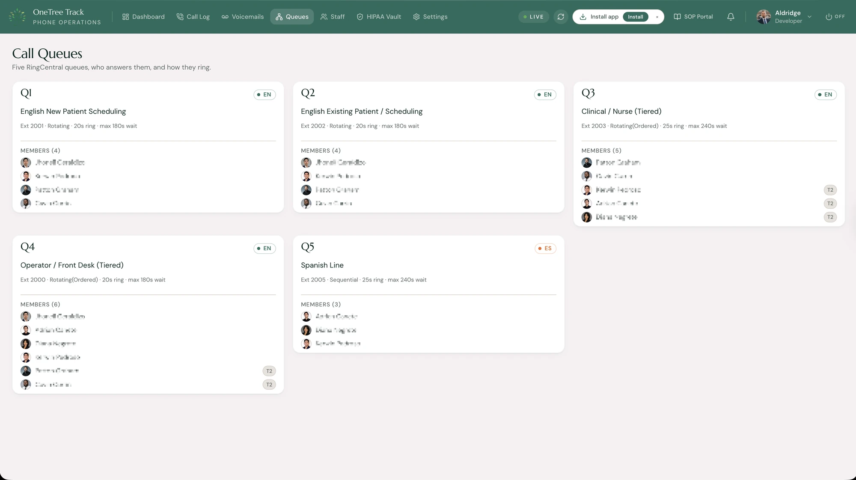Click the green Install button
Viewport: 856px width, 480px height.
coord(636,17)
